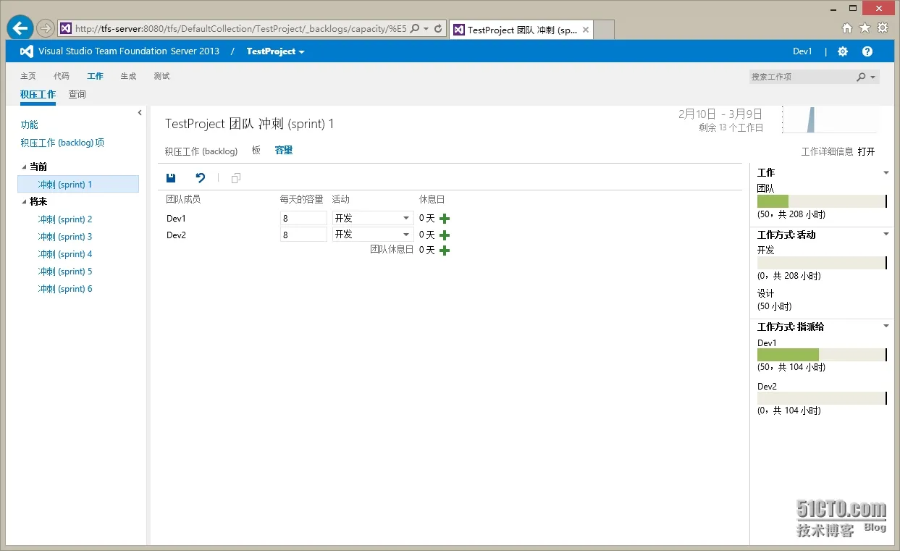Viewport: 900px width, 551px height.
Task: Switch to 查询 sub-tab
Action: 77,95
